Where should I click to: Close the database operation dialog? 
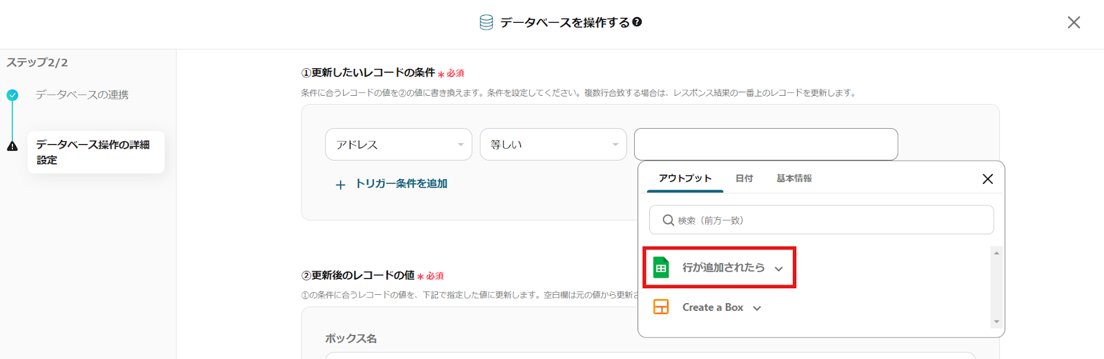click(1074, 23)
